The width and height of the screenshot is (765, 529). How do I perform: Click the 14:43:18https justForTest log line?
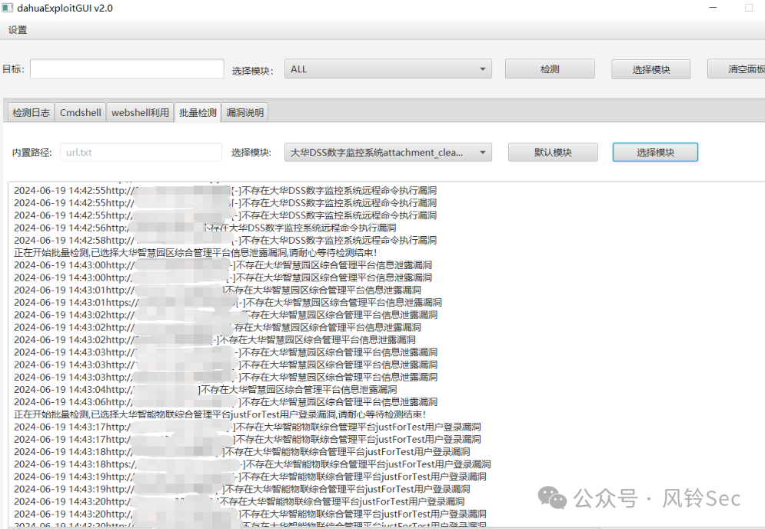point(252,464)
